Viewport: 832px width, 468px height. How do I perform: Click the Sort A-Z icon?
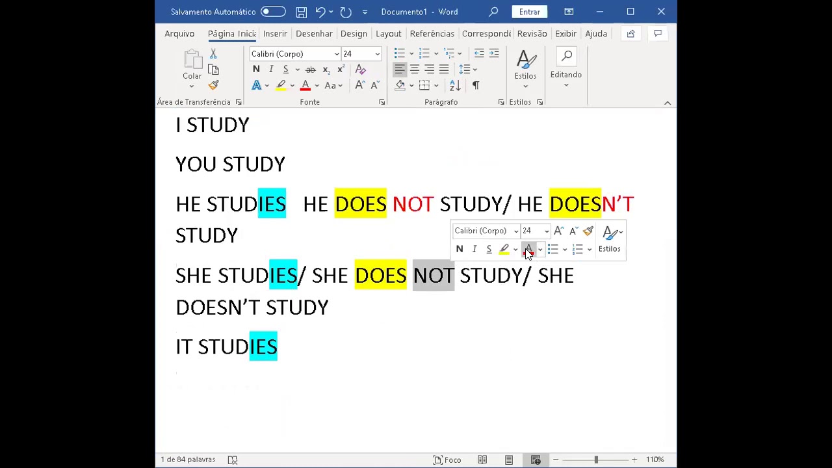(x=455, y=85)
